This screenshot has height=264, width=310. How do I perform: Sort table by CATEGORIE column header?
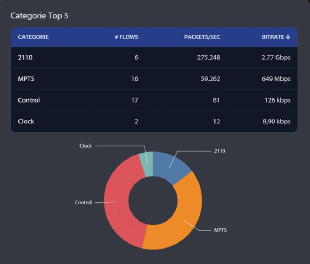pos(33,37)
